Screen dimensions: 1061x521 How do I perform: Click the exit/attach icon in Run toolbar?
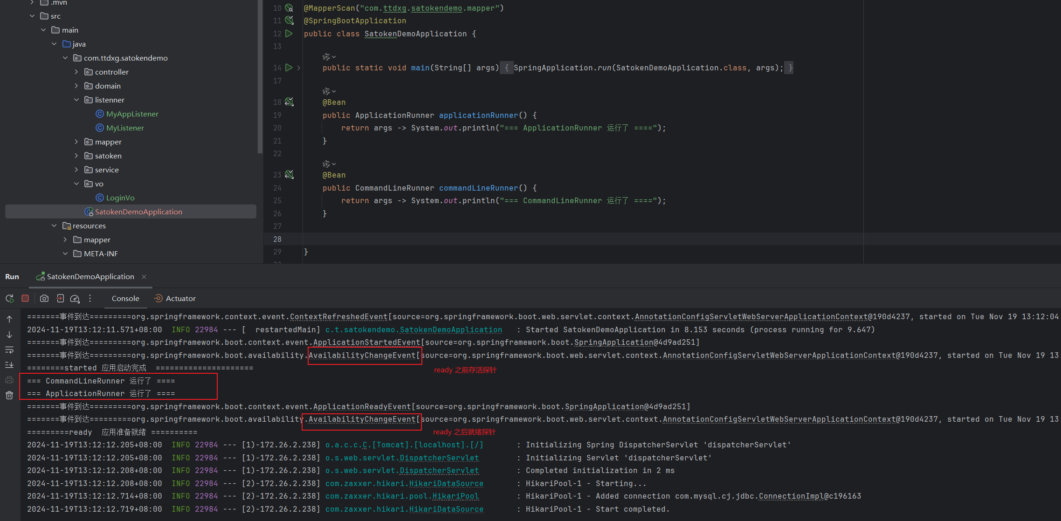[60, 298]
